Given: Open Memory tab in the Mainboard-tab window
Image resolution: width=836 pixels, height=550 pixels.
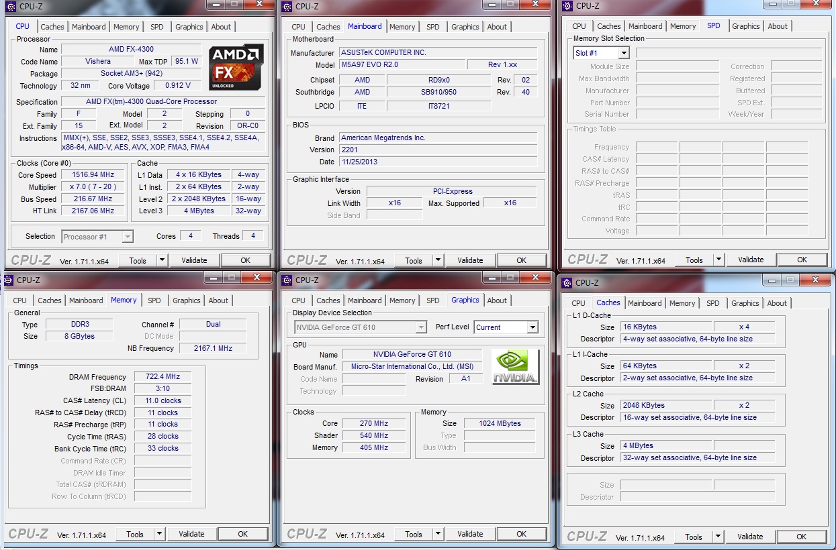Looking at the screenshot, I should click(x=402, y=27).
